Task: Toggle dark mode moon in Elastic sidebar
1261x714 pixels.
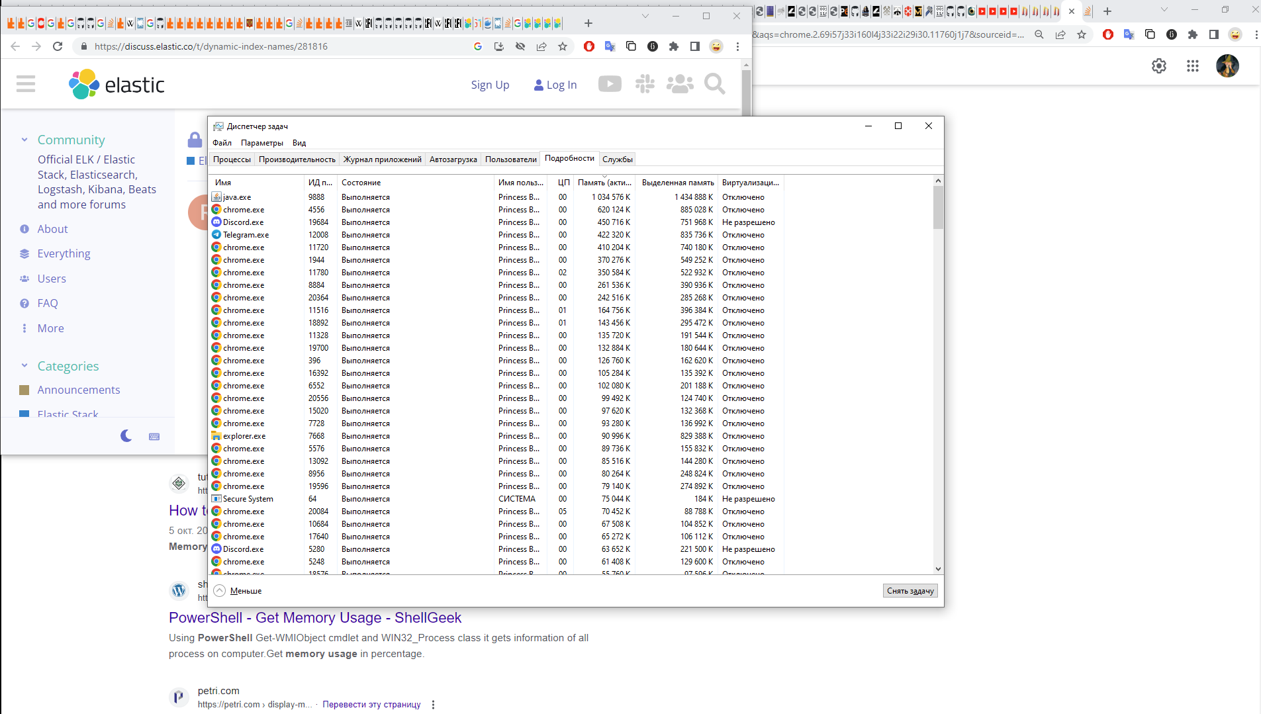Action: 126,436
